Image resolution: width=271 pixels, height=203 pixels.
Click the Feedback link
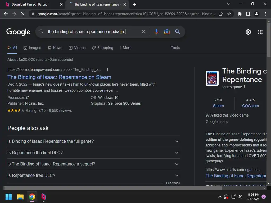click(x=173, y=183)
